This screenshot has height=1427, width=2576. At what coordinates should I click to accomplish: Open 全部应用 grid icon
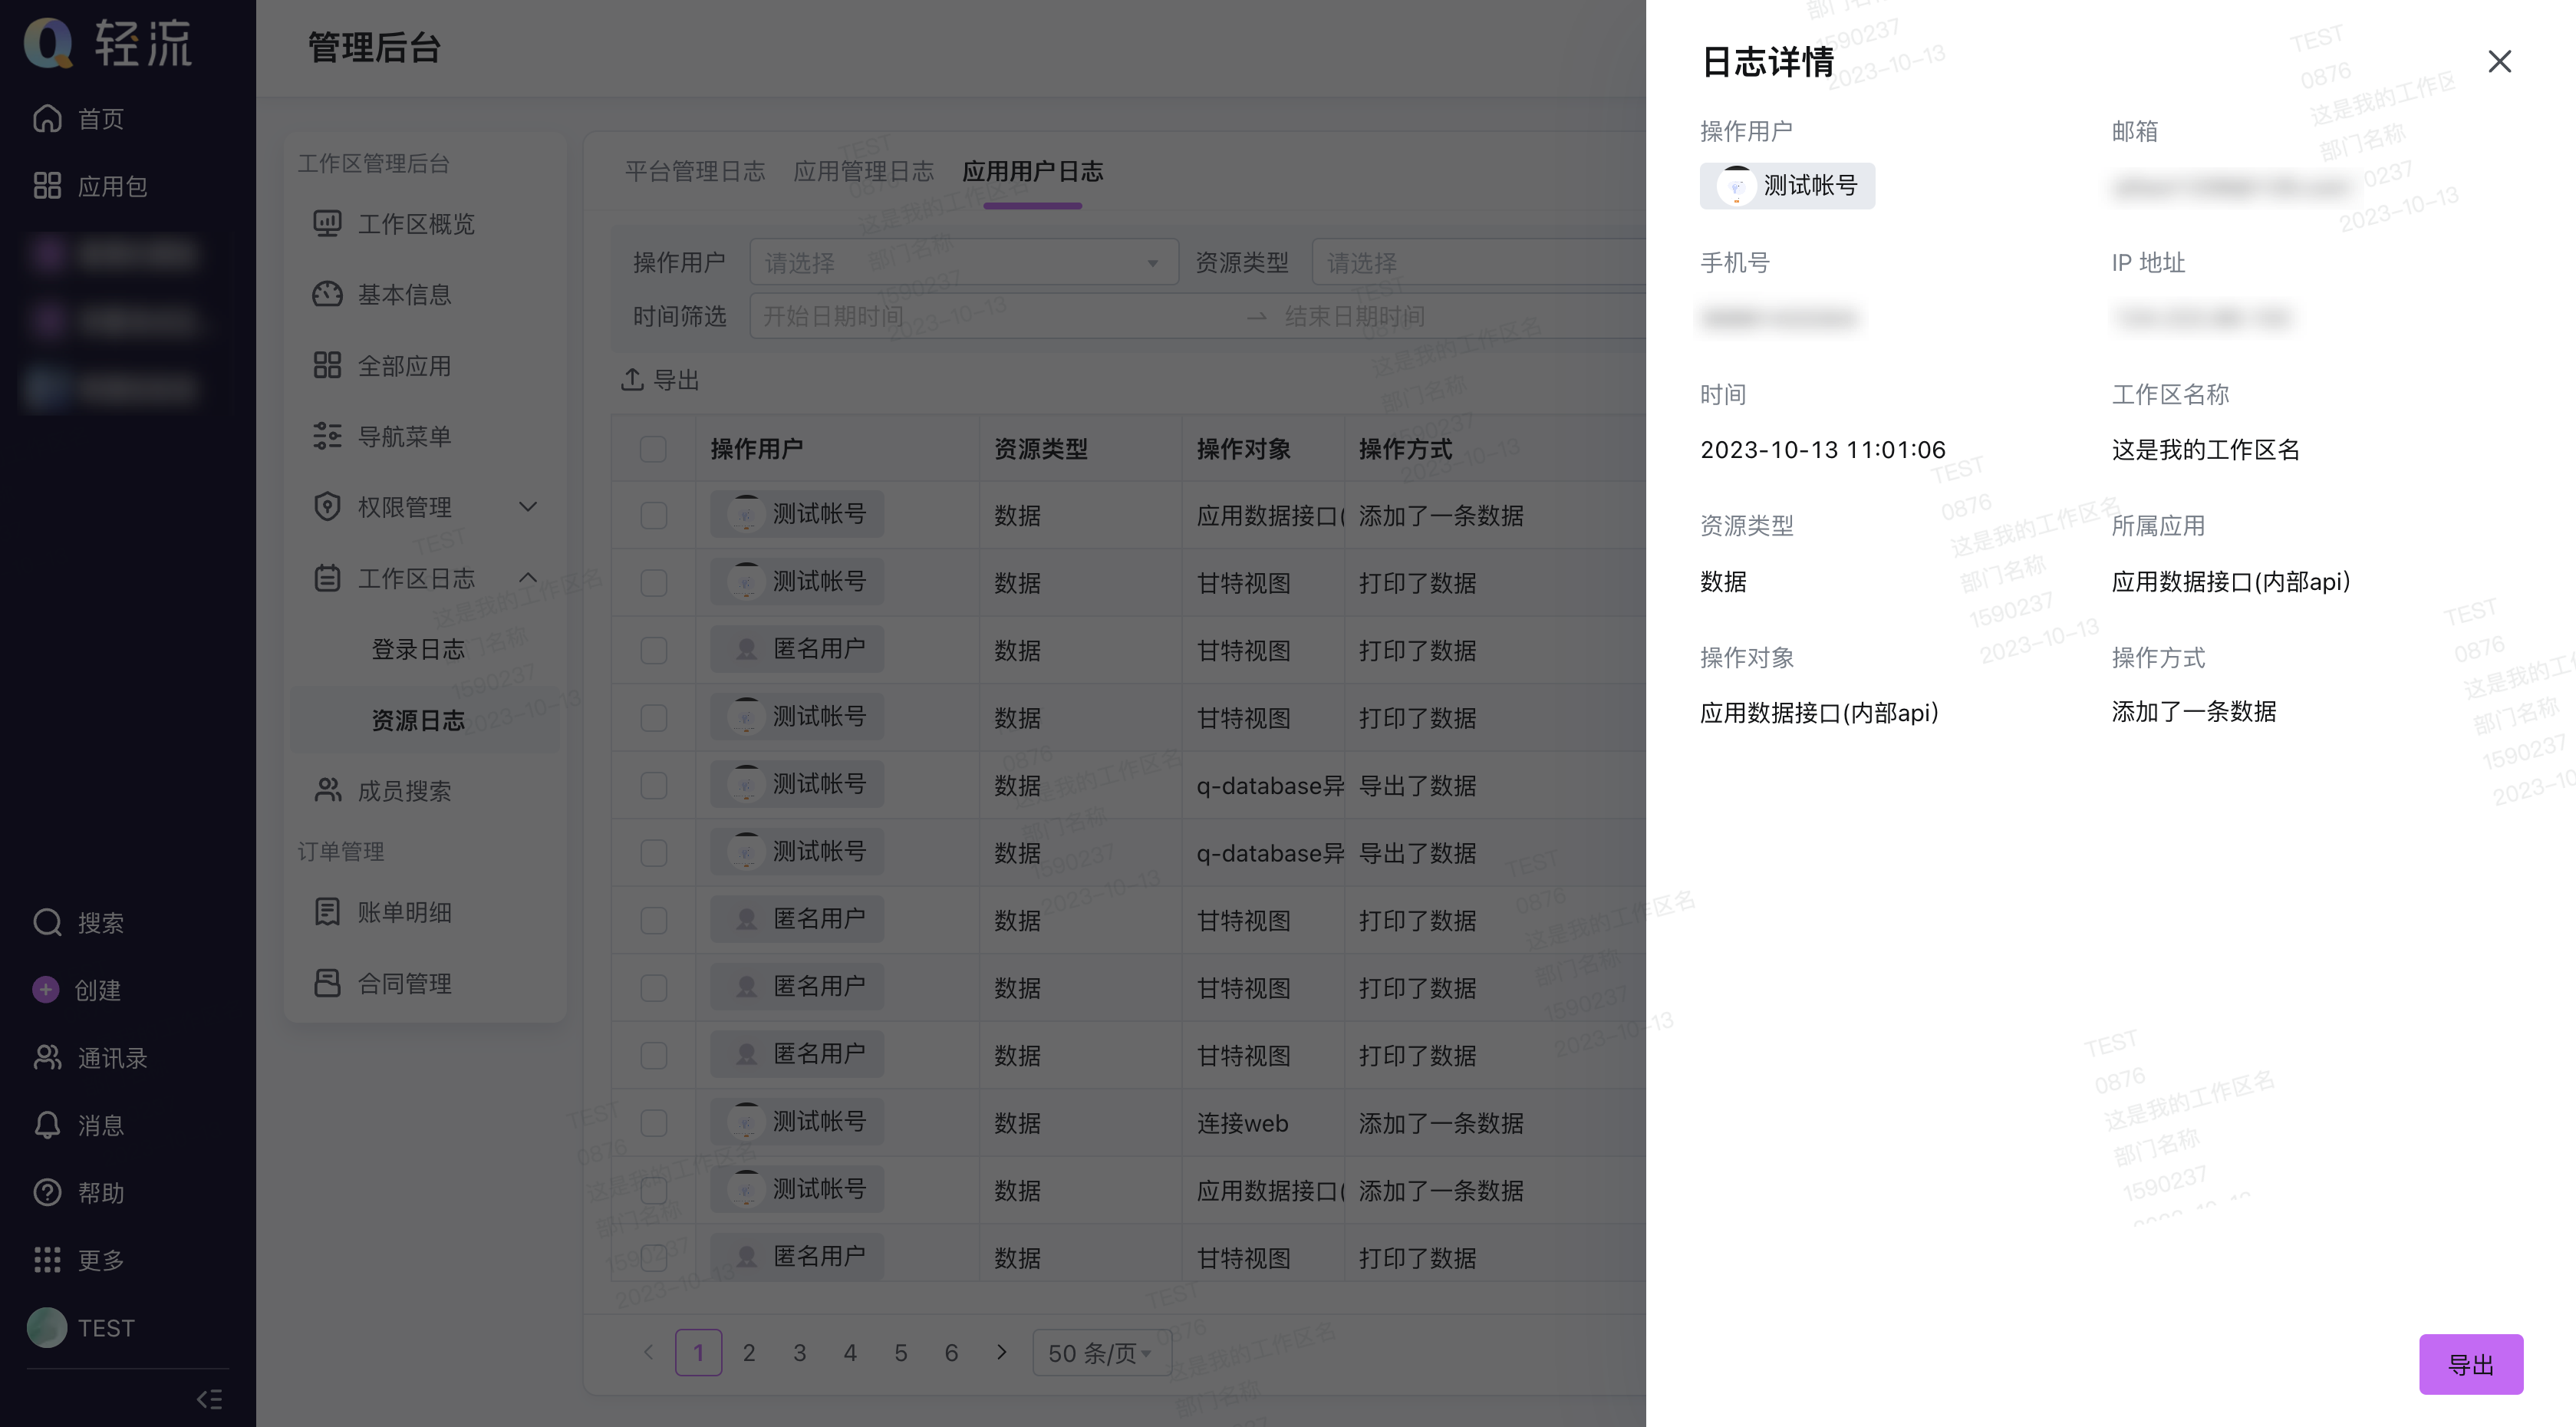pos(327,365)
